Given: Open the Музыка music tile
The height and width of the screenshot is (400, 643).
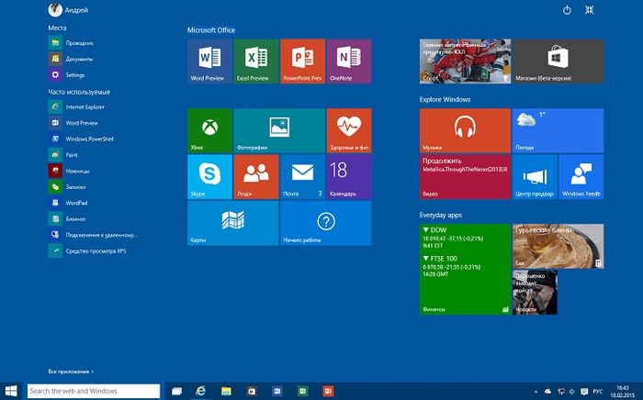Looking at the screenshot, I should pos(465,130).
